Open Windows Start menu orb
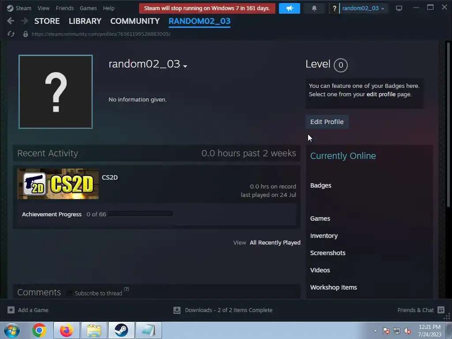This screenshot has width=452, height=339. pos(12,330)
